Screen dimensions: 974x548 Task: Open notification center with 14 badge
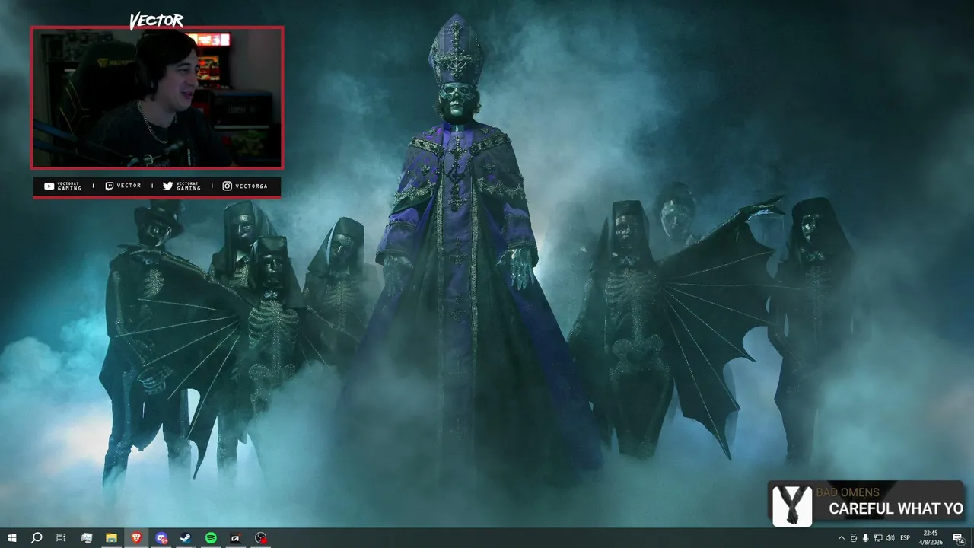(959, 538)
